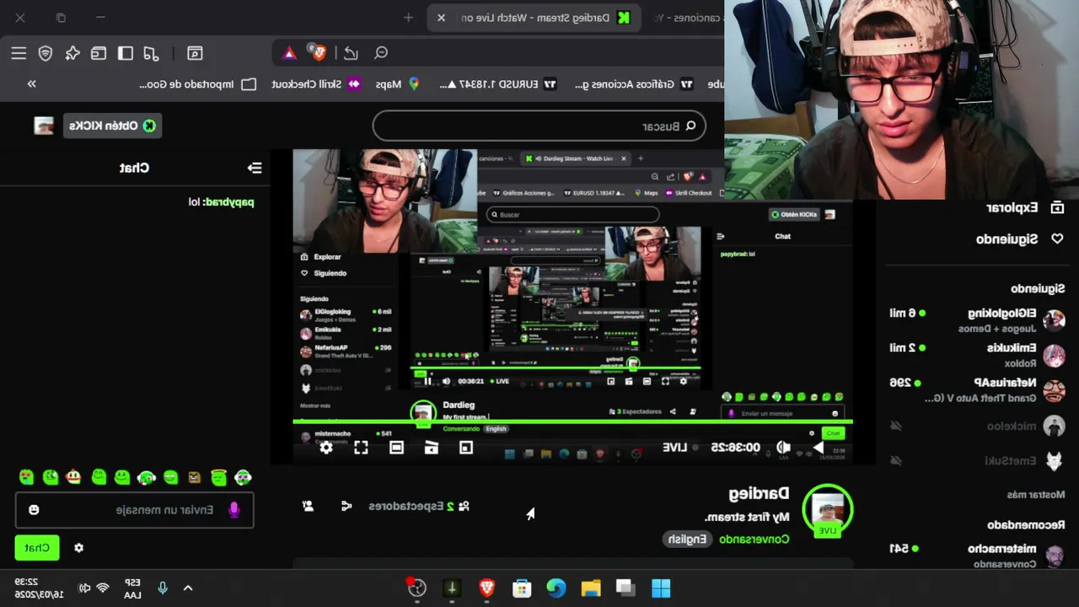Show hidden system tray icons chevron
Viewport: 1079px width, 607px height.
188,588
